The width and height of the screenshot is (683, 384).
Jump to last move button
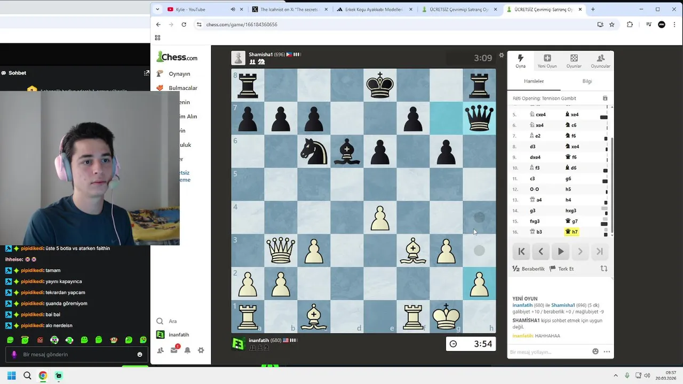(599, 251)
